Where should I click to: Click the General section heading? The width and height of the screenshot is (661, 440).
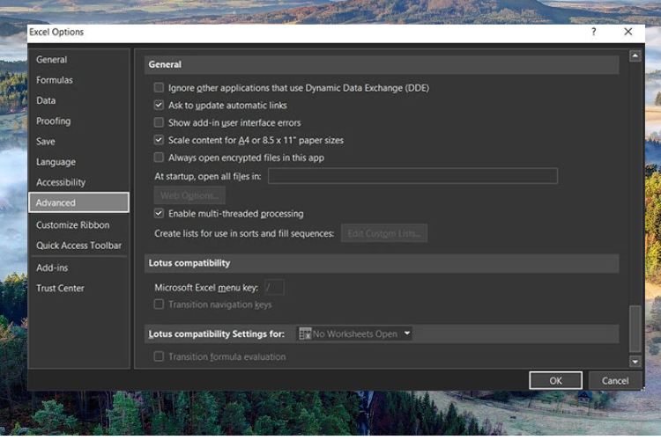pos(165,65)
